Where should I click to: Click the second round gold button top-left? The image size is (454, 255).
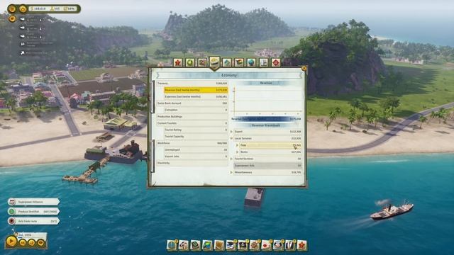coord(23,9)
